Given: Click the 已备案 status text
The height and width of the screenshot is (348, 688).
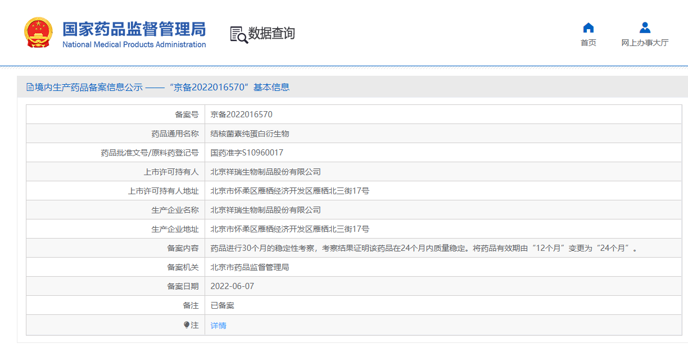Looking at the screenshot, I should coord(220,305).
